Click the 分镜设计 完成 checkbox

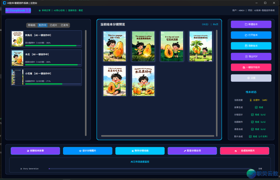(252, 115)
